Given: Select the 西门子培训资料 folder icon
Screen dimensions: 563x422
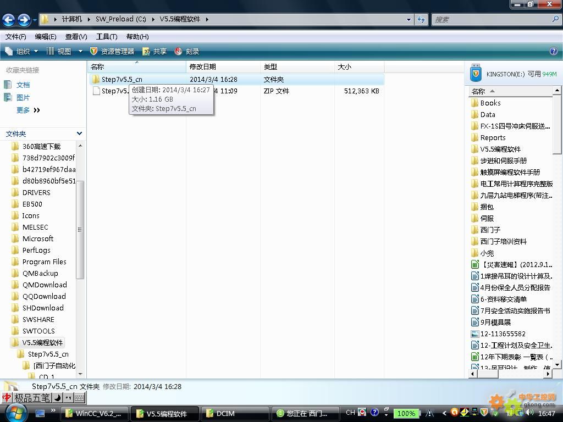Looking at the screenshot, I should [474, 242].
